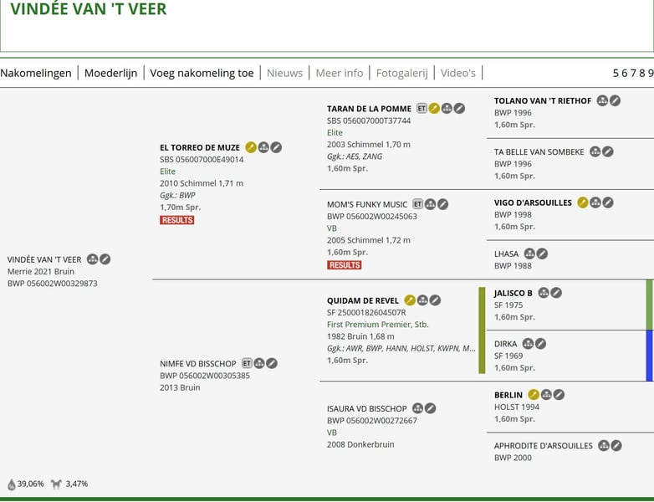Click the edit pencil beside Mom's Funky Music
This screenshot has height=502, width=654.
pos(443,204)
